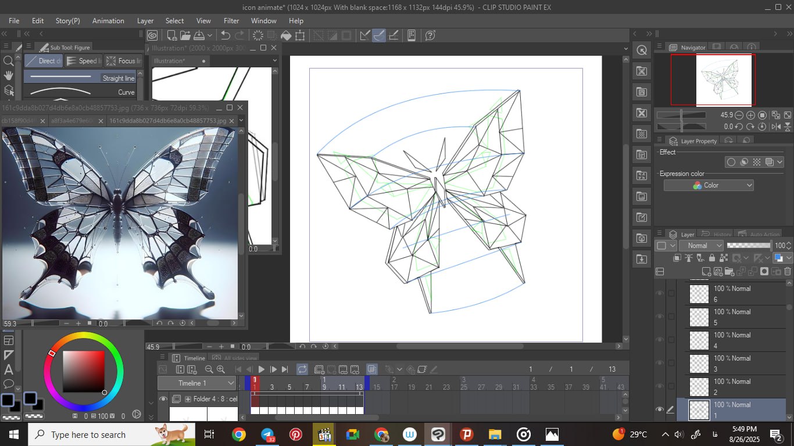Click the Save icon in the command bar
The image size is (794, 446).
199,35
